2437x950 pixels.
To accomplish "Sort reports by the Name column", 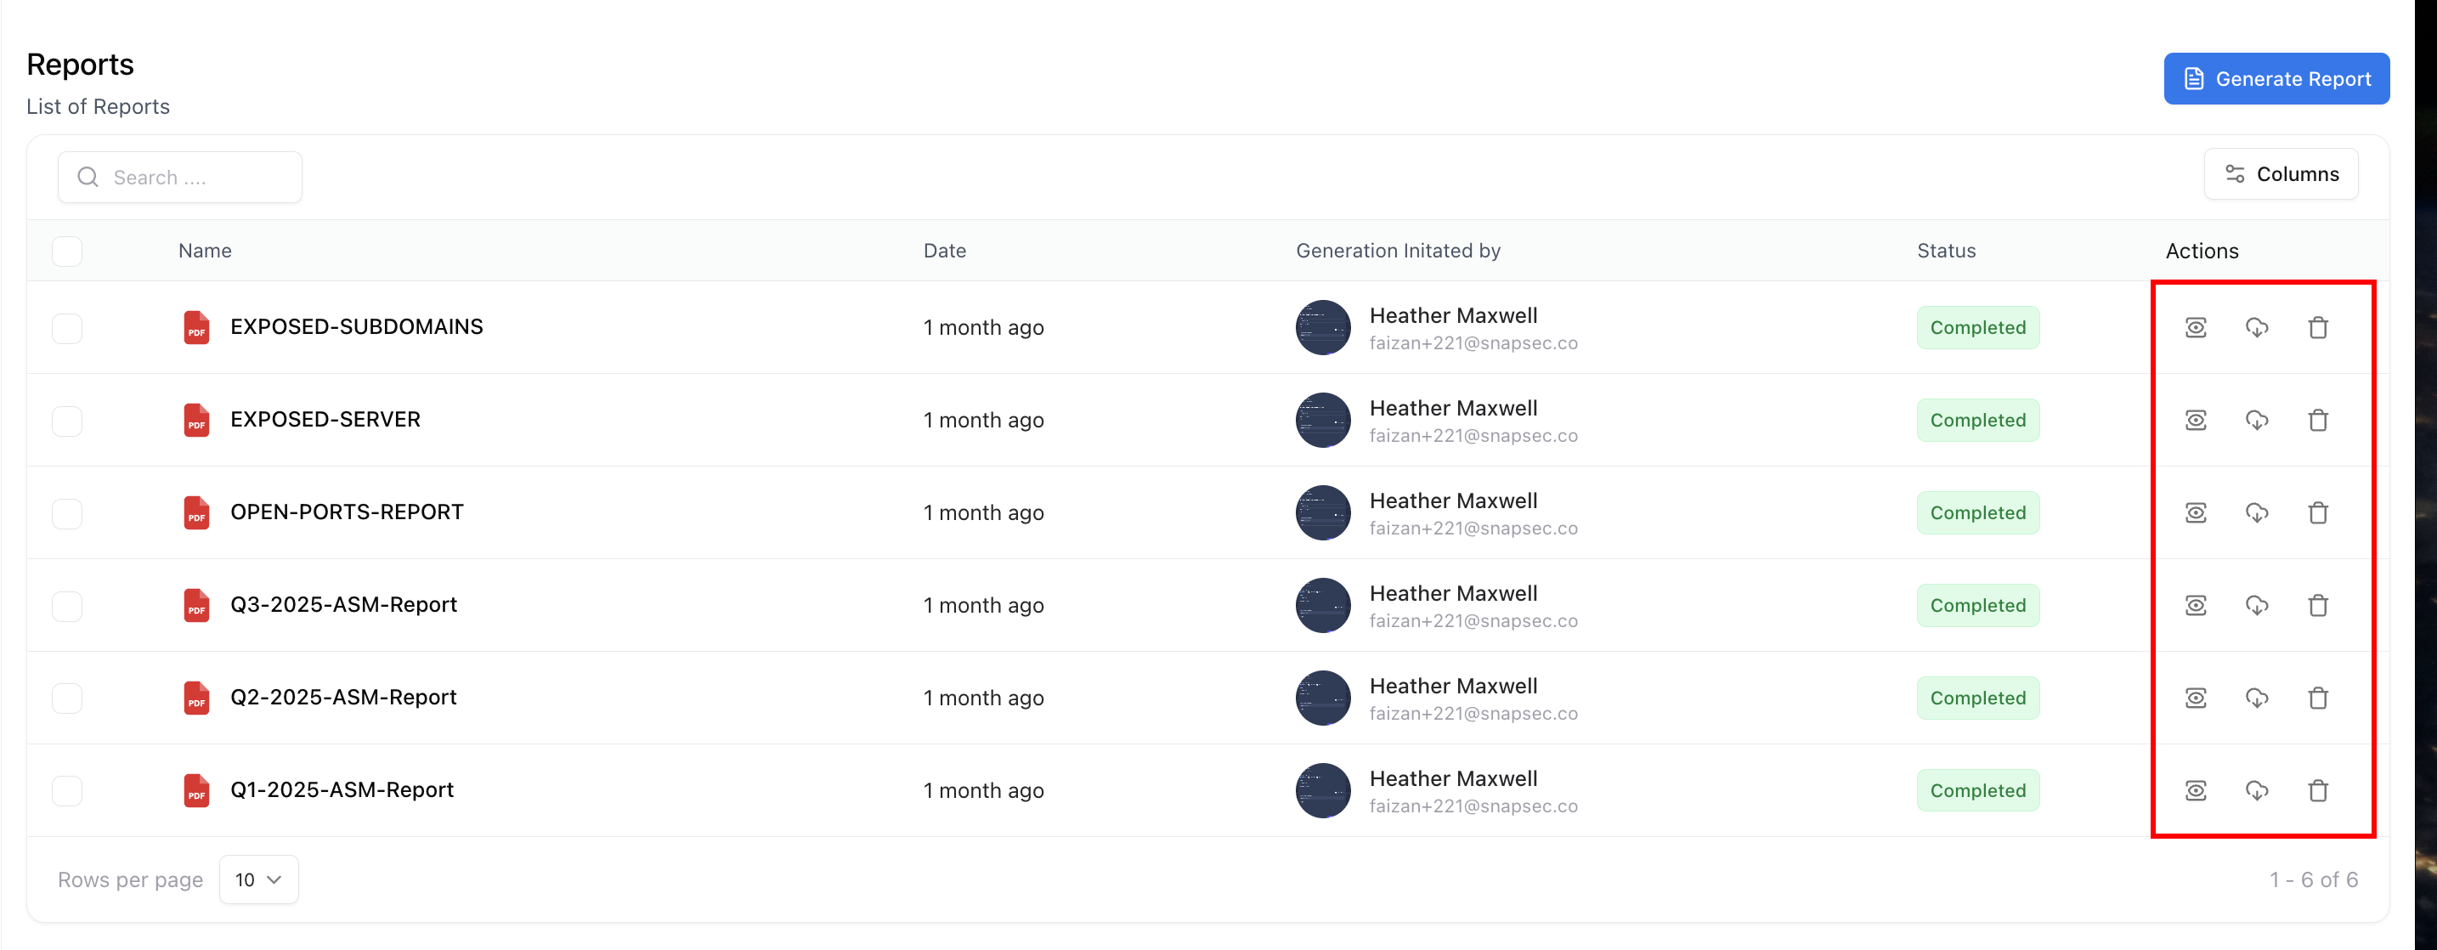I will click(x=204, y=251).
